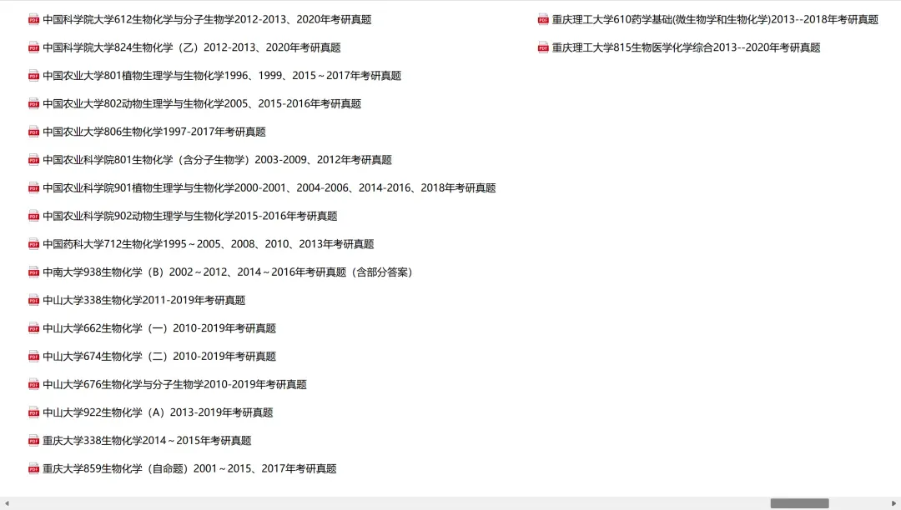Viewport: 901px width, 510px height.
Task: Click PDF icon for 中国科学院大学824生物化学（乙）
Action: point(34,47)
